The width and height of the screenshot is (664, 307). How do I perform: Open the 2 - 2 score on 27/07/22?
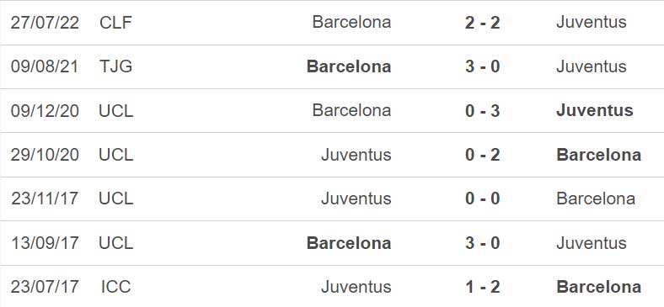(x=482, y=23)
